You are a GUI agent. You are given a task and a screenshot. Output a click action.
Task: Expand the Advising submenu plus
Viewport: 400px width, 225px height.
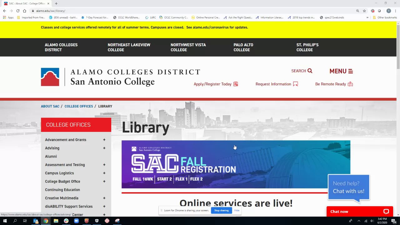pyautogui.click(x=104, y=148)
